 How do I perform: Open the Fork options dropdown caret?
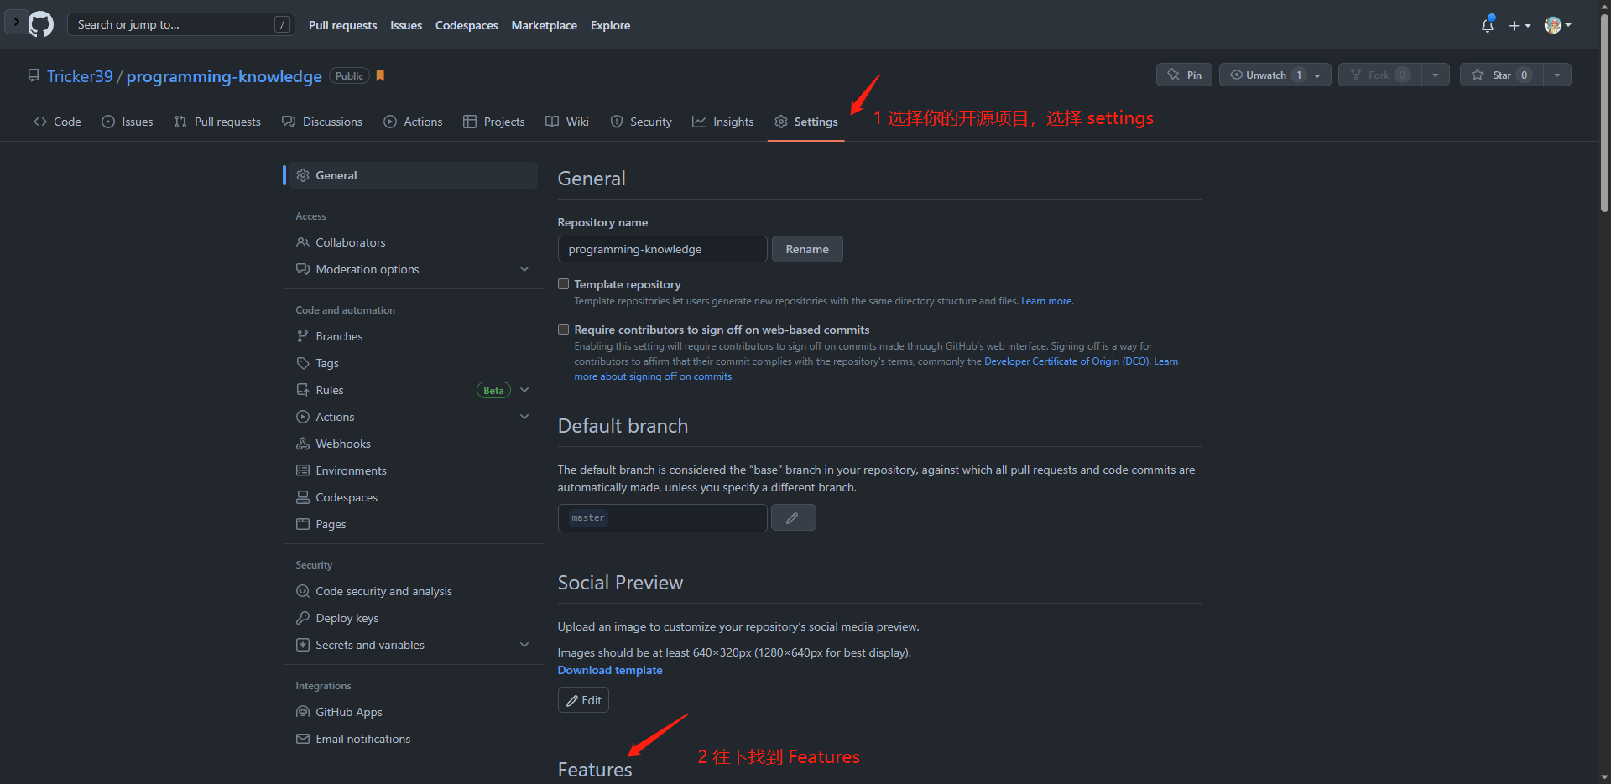pos(1436,75)
